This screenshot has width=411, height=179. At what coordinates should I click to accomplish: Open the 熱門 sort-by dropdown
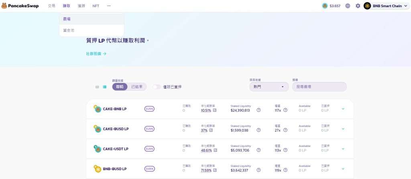click(x=269, y=87)
